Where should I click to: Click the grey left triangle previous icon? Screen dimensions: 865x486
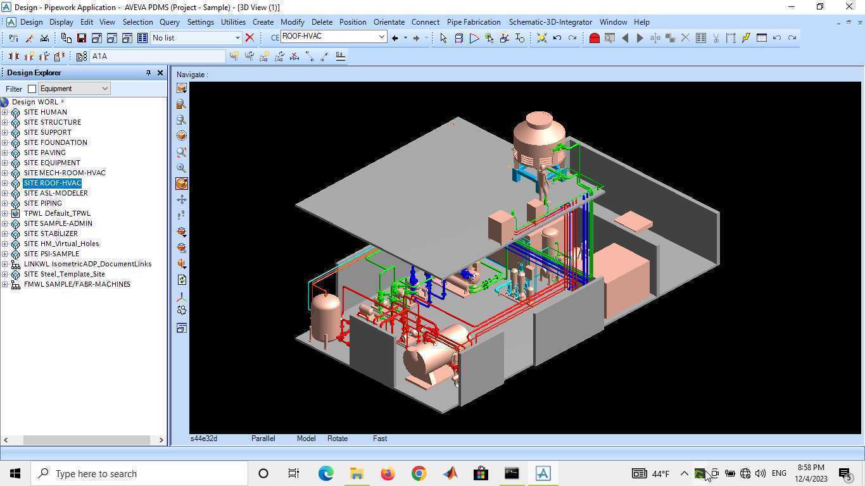(625, 38)
